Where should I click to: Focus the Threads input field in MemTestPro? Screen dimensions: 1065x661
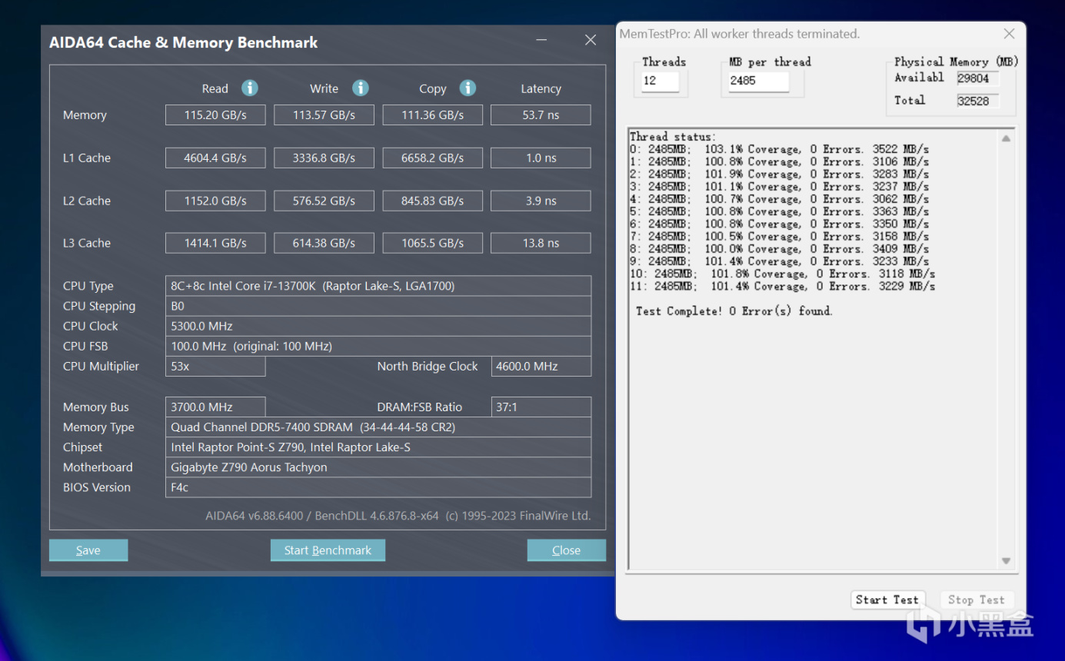point(661,81)
